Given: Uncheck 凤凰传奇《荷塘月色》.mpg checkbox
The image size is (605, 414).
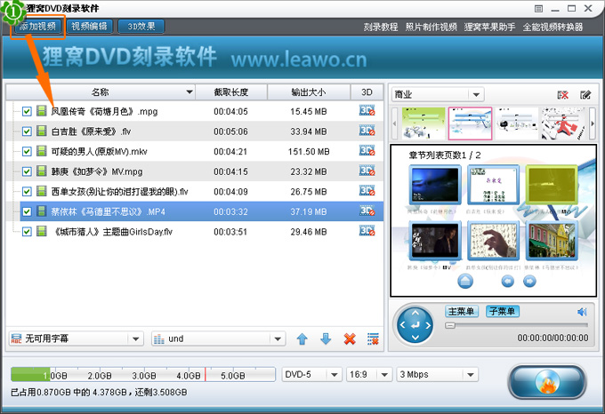Looking at the screenshot, I should click(x=27, y=112).
